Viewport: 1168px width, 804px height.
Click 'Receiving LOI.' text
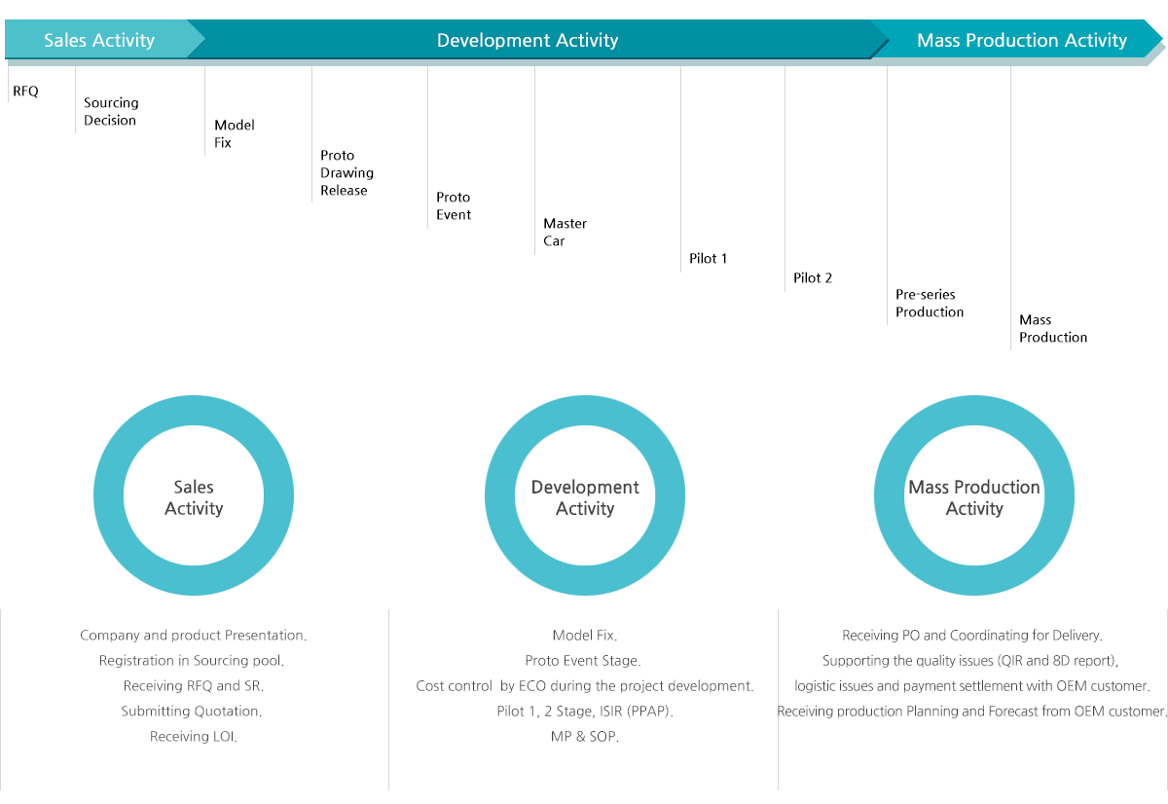(x=194, y=737)
